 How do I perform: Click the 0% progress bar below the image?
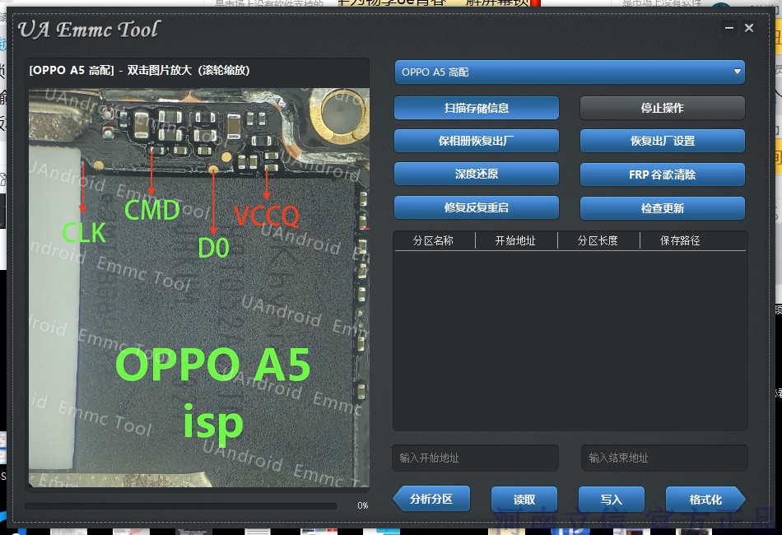tap(181, 506)
